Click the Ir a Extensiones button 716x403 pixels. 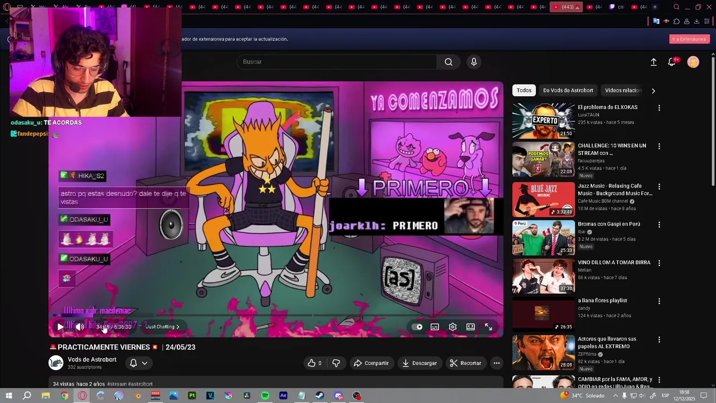tap(689, 39)
